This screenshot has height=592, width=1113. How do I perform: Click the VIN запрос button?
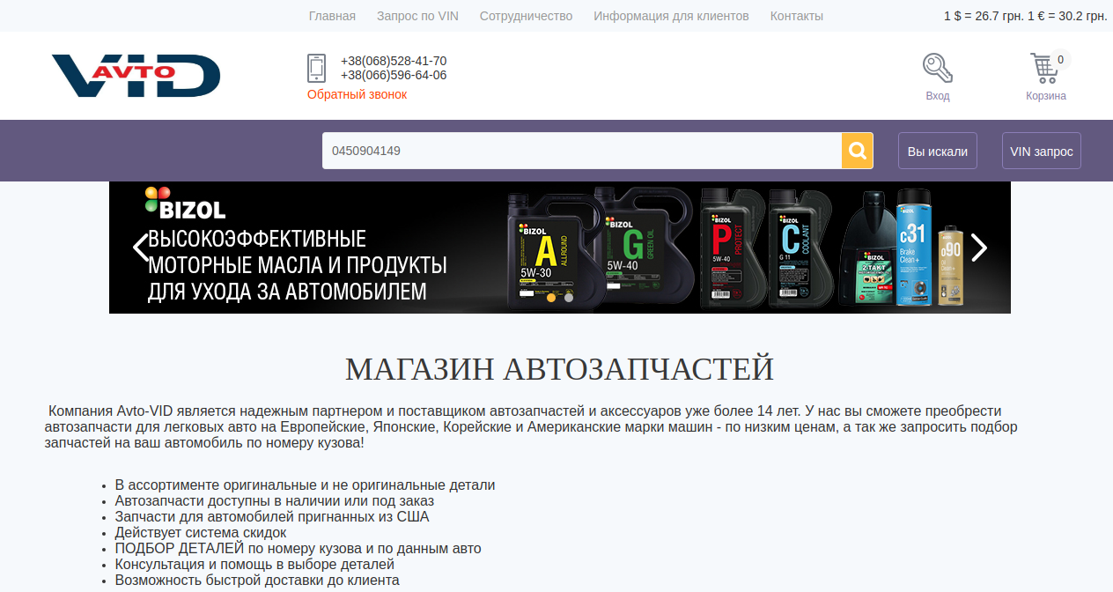click(1042, 151)
